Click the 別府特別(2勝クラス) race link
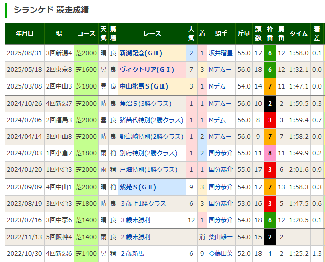 pyautogui.click(x=148, y=153)
